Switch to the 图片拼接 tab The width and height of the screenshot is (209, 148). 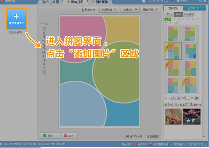pos(100,2)
